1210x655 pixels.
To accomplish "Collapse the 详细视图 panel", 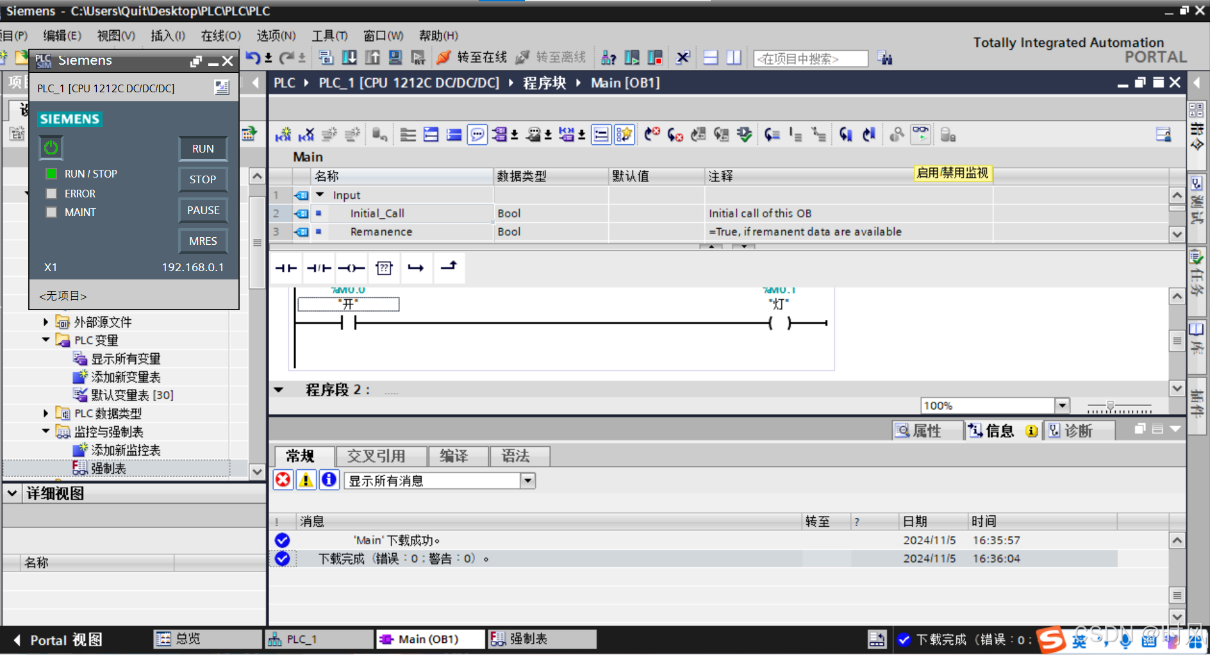I will click(x=12, y=493).
